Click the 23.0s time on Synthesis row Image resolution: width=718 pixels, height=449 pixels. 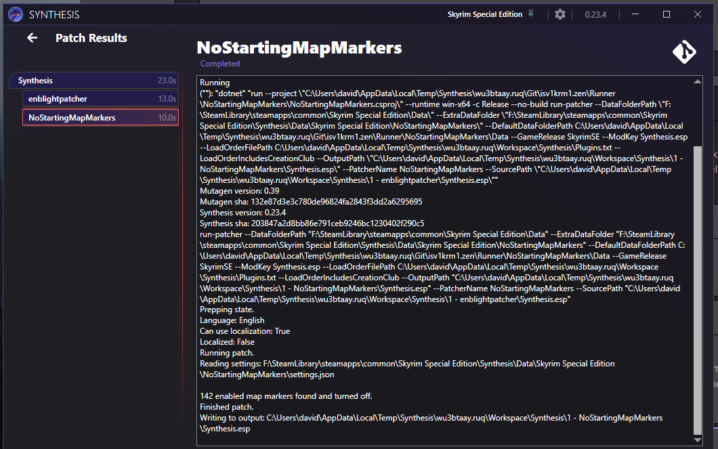(167, 80)
